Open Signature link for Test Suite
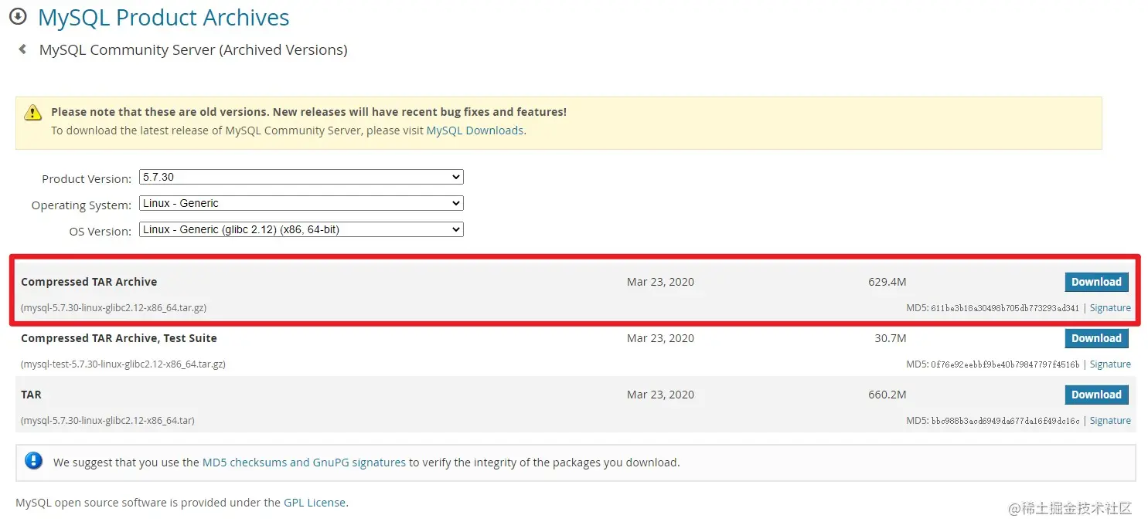 [x=1109, y=364]
